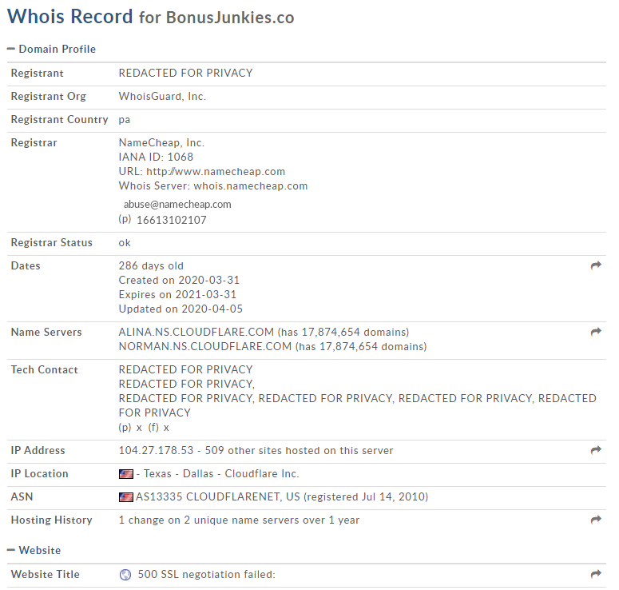Click the share arrow in Dates row
Viewport: 619px width, 590px height.
click(x=596, y=265)
